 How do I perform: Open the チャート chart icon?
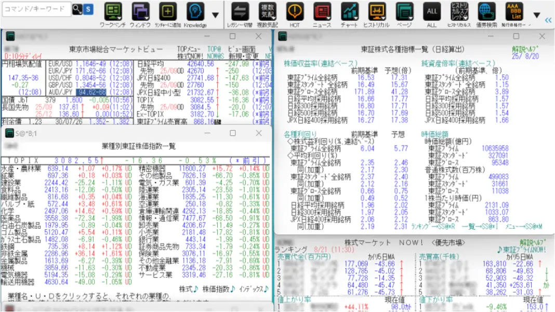click(349, 11)
